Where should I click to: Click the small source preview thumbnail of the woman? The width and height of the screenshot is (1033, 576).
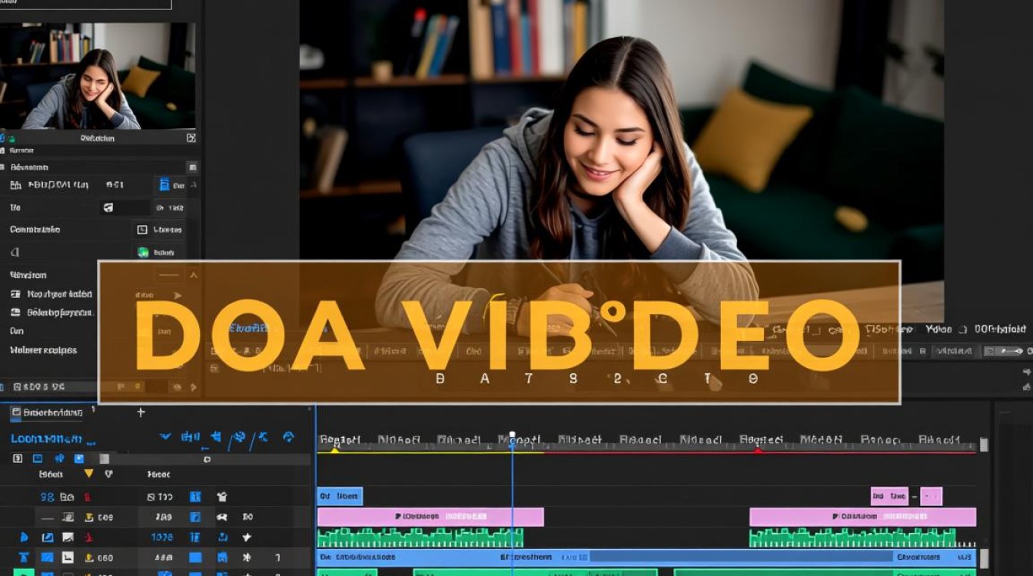coord(98,75)
